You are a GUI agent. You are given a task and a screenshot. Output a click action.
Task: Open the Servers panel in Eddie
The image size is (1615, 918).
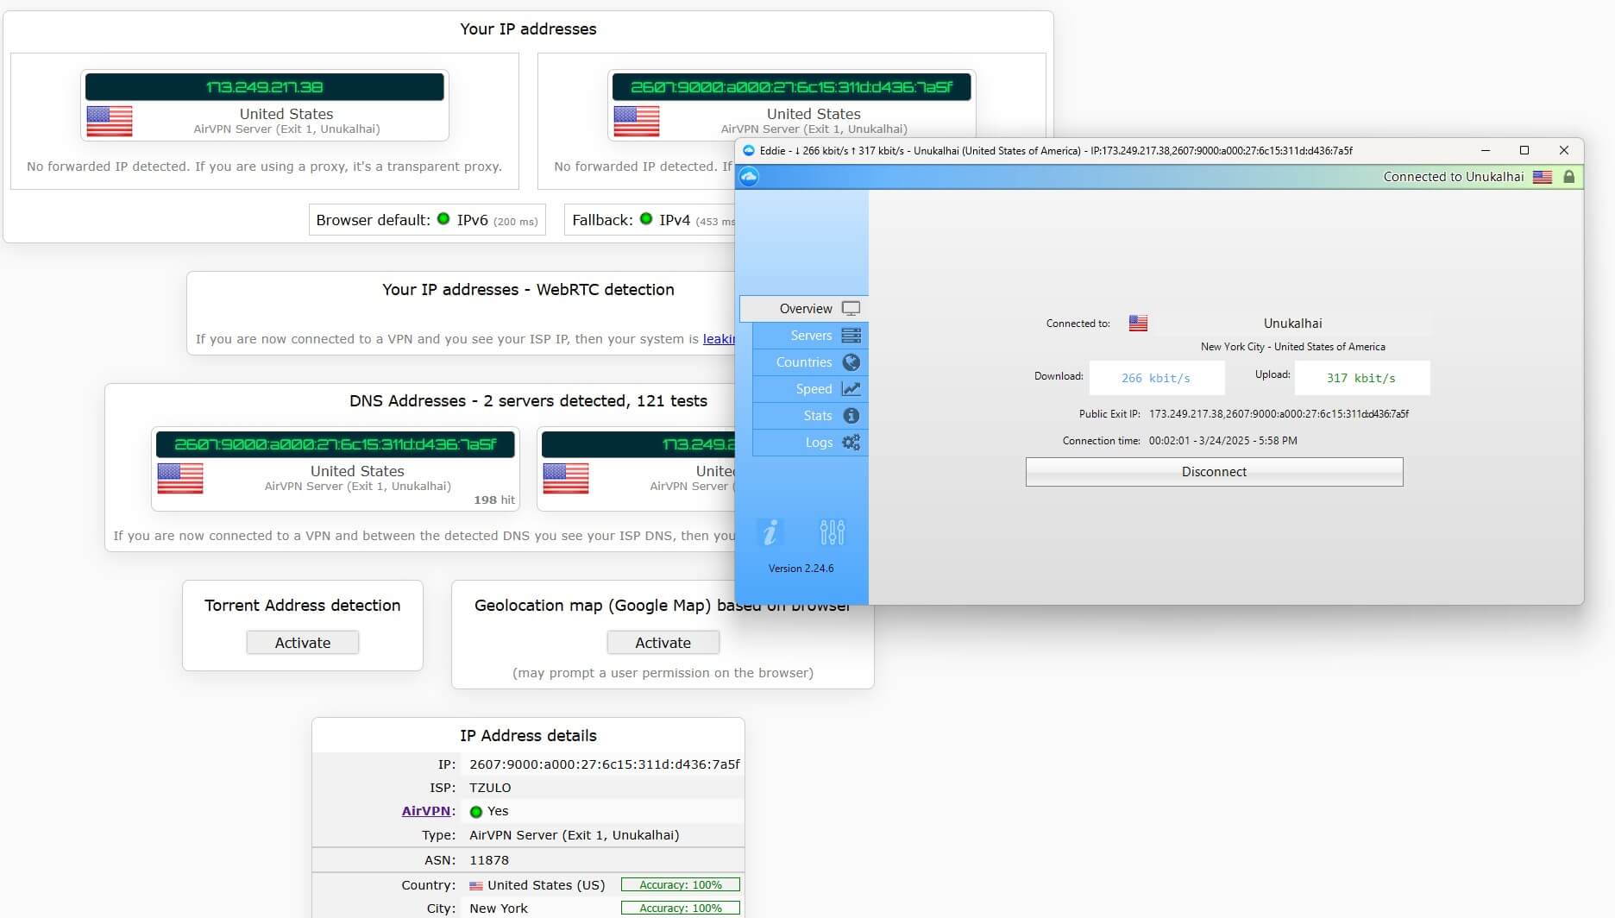(x=811, y=335)
